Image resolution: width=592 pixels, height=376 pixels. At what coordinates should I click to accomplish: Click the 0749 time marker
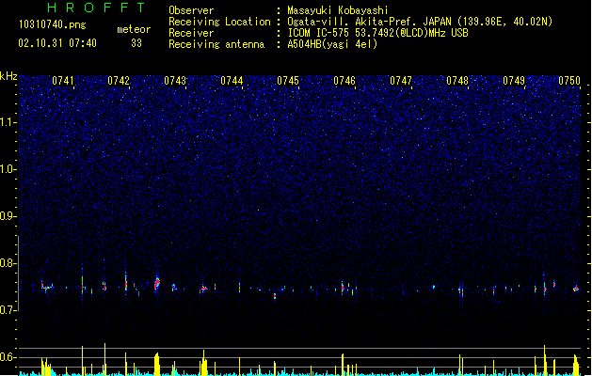[x=514, y=81]
